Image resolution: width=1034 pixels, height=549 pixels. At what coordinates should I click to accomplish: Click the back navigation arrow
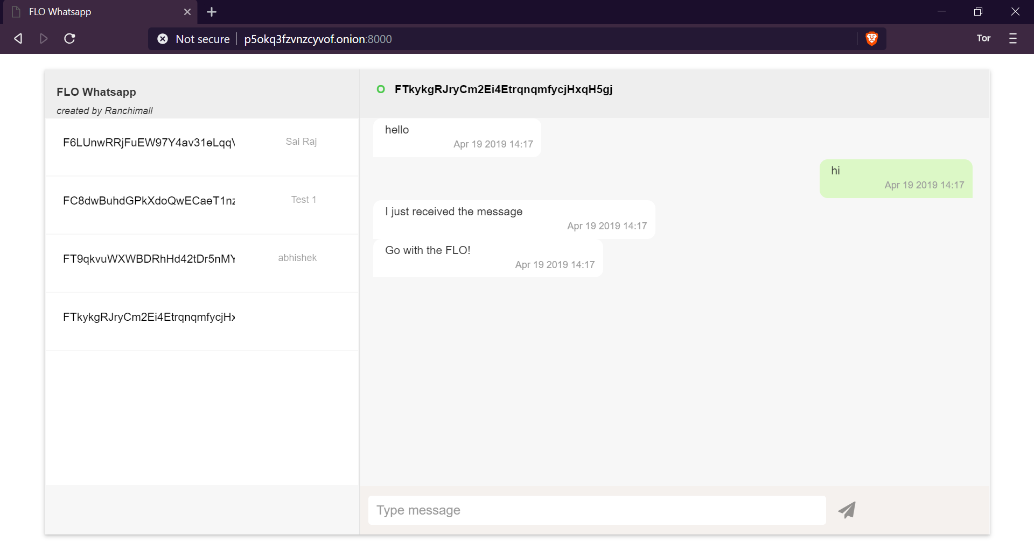click(x=18, y=38)
